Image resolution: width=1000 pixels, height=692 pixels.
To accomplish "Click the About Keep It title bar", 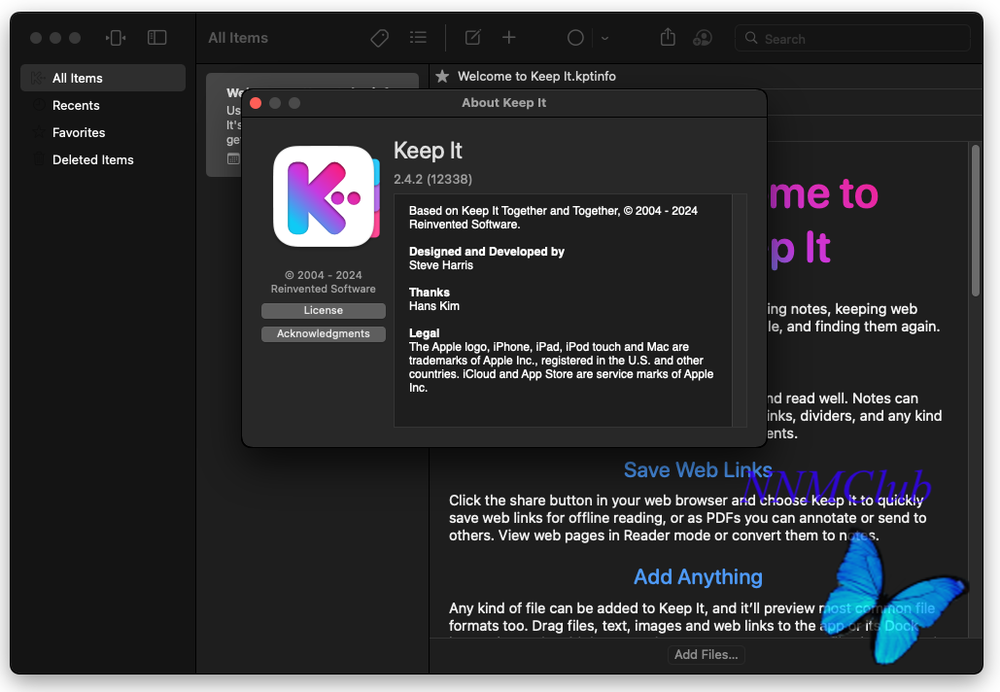I will pyautogui.click(x=503, y=103).
